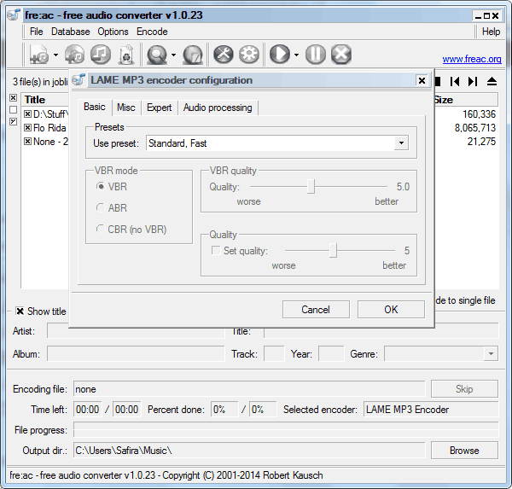Click the empty select-none checkbox beside joblist
The width and height of the screenshot is (512, 489).
click(x=13, y=110)
